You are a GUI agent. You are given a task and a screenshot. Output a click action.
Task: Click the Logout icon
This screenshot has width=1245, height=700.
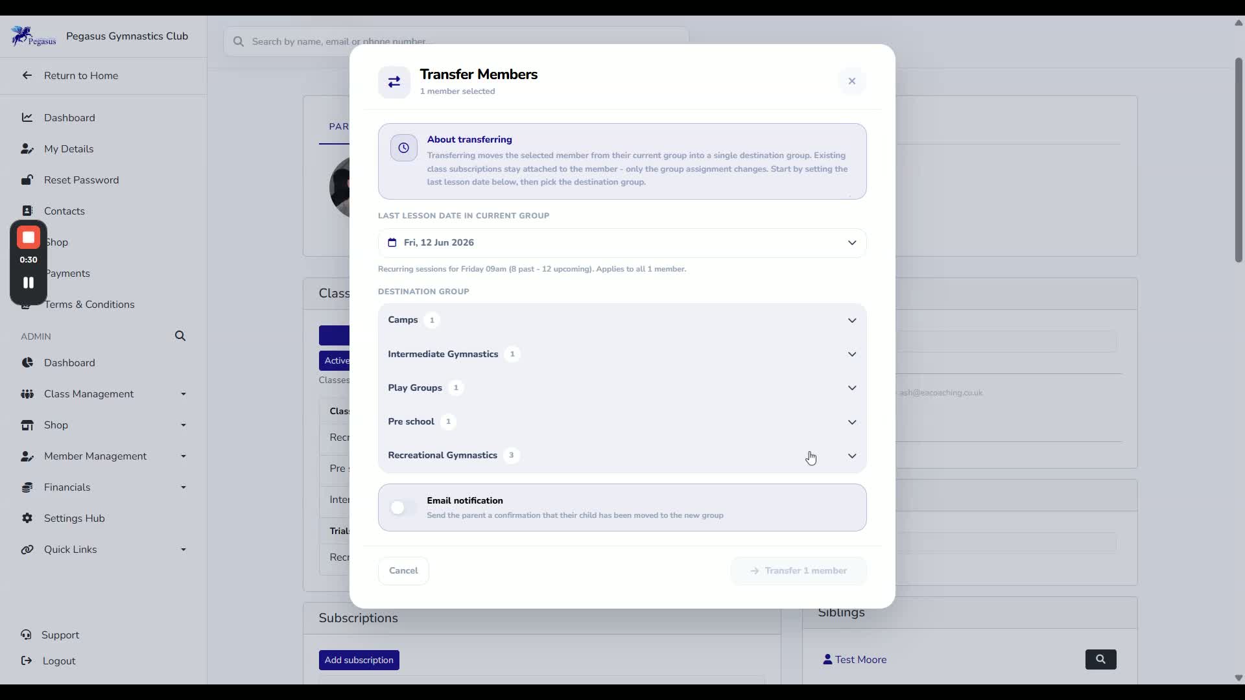(x=27, y=660)
